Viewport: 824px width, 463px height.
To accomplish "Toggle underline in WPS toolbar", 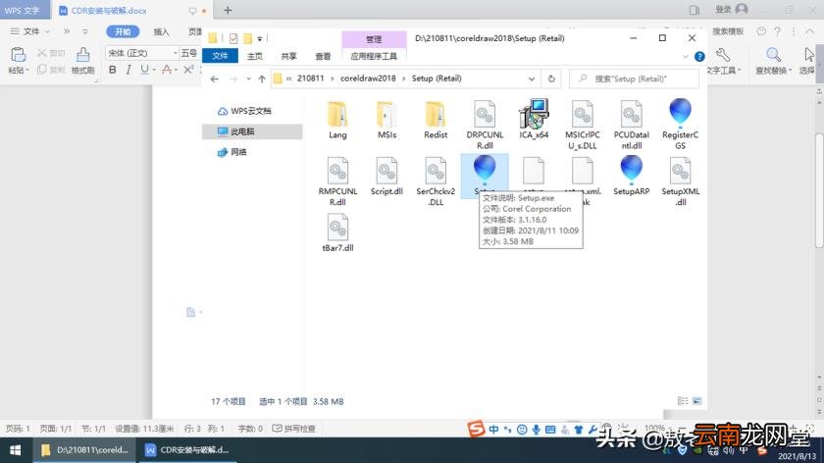I will 144,70.
